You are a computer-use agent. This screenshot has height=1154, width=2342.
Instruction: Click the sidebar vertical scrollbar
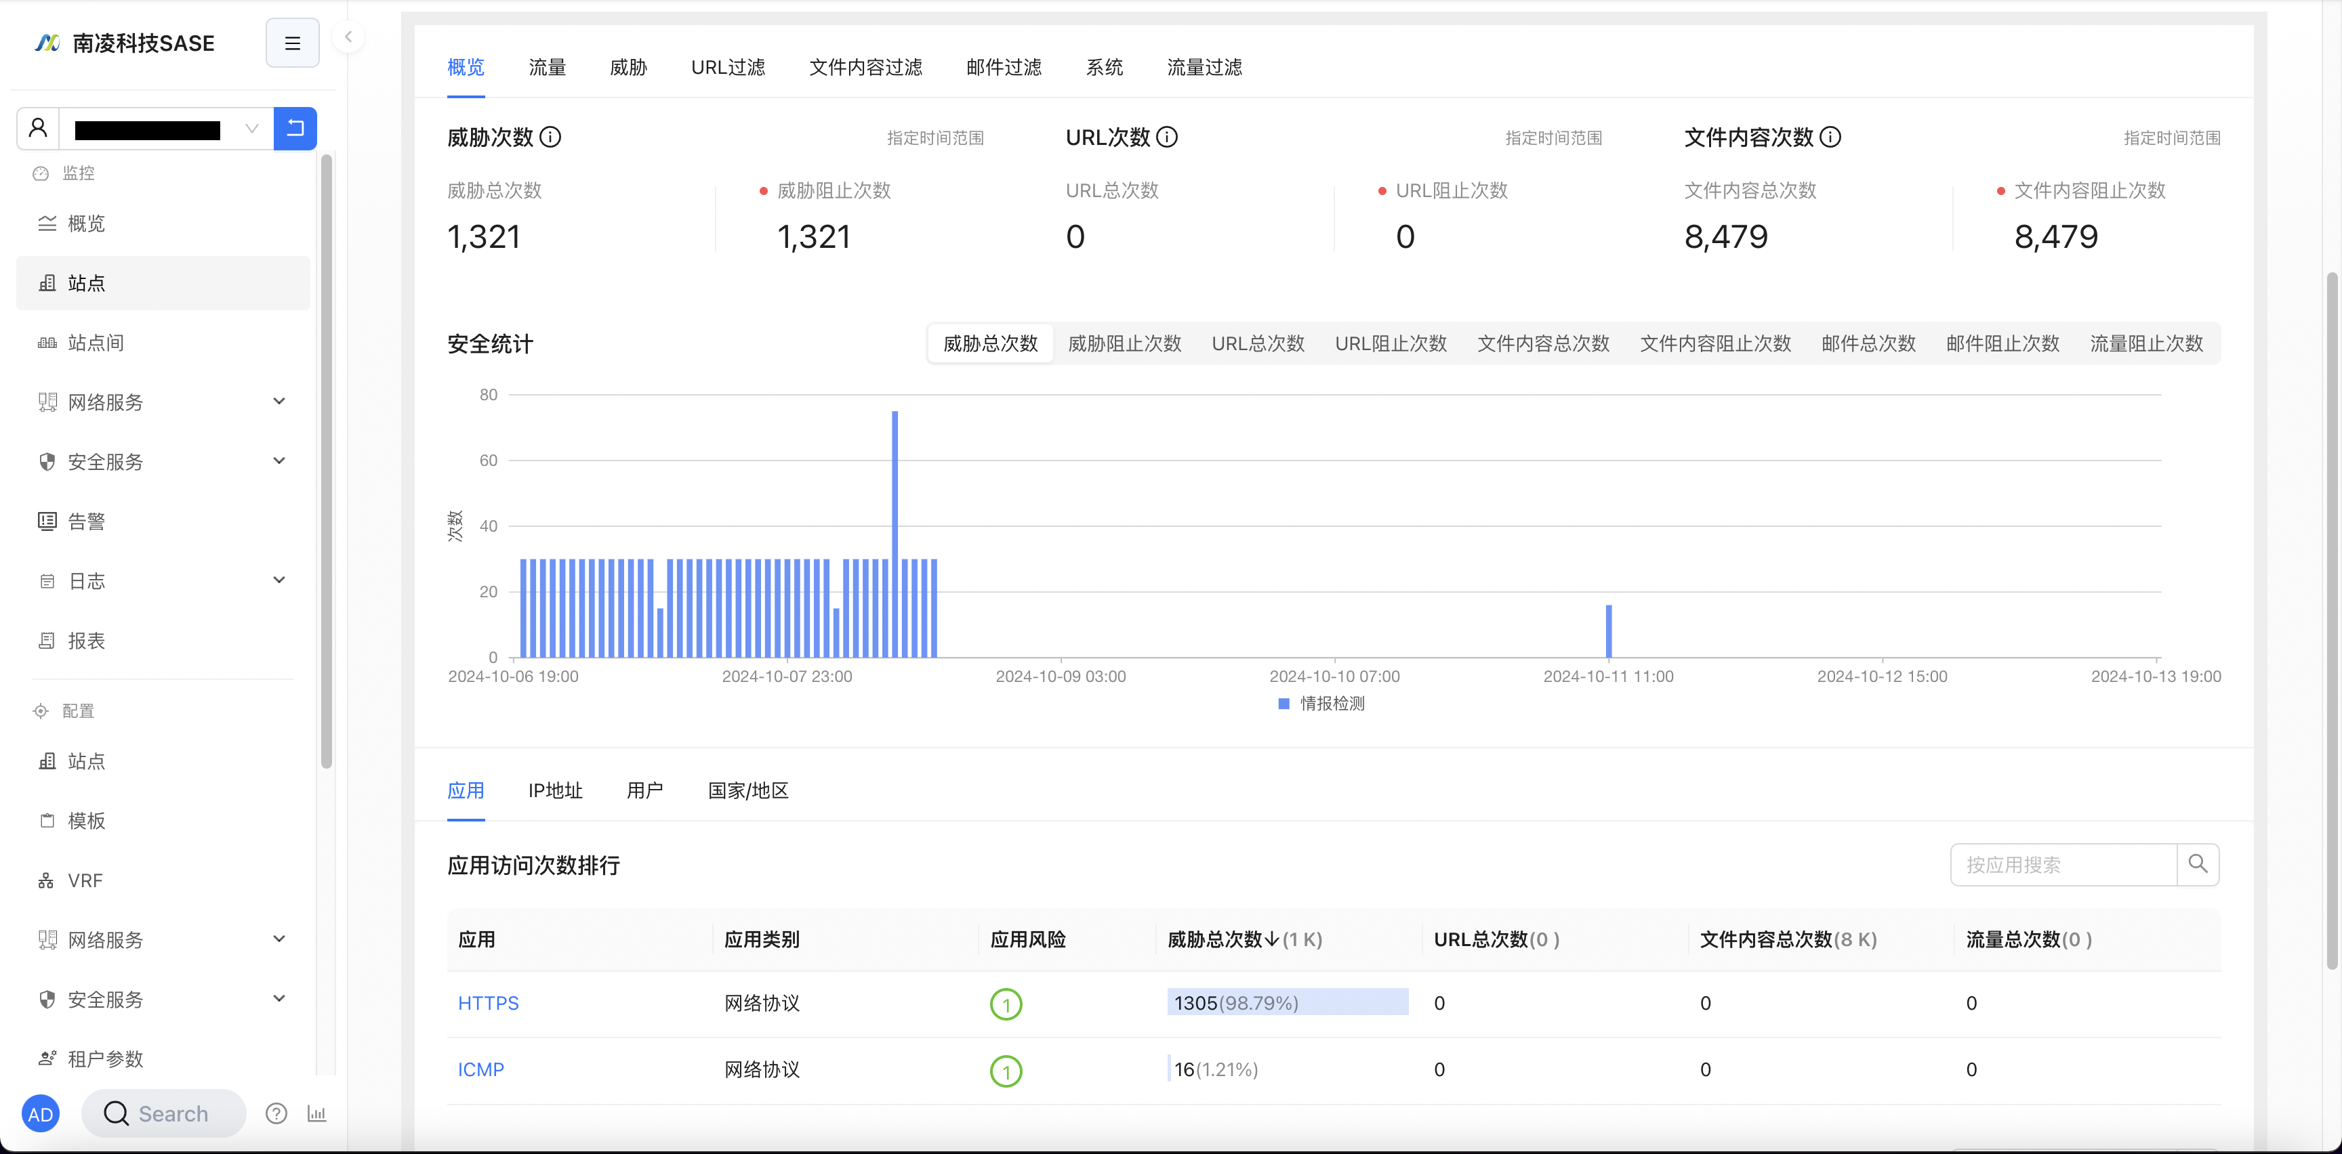[x=327, y=462]
